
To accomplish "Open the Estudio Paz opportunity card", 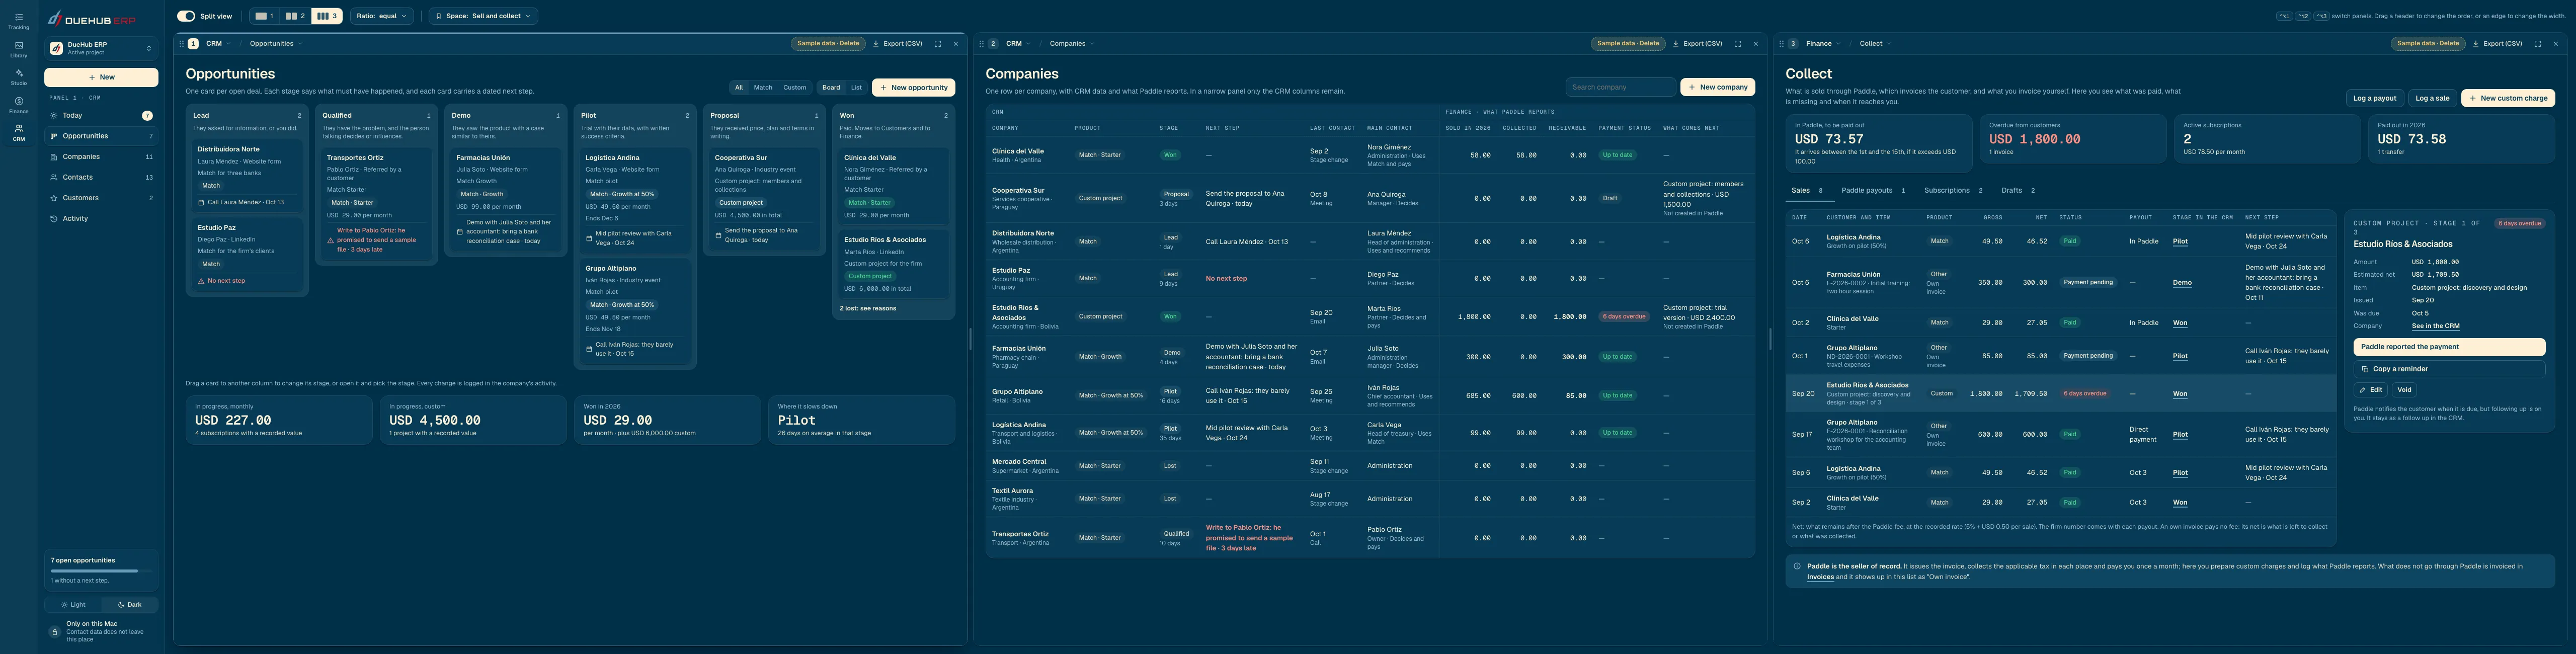I will [248, 254].
